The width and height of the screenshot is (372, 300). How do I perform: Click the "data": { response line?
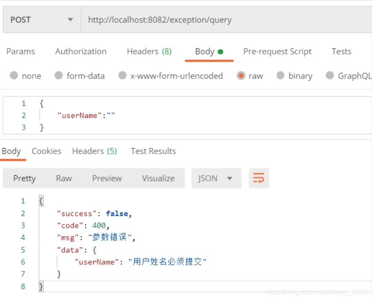[x=77, y=250]
